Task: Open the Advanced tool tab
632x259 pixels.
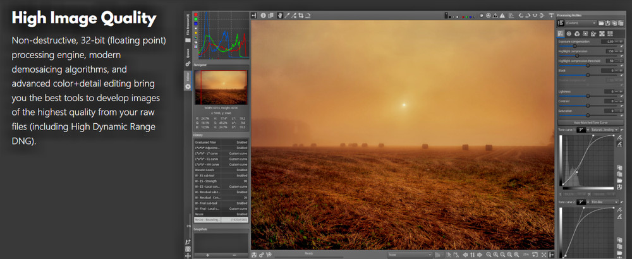Action: [x=585, y=33]
